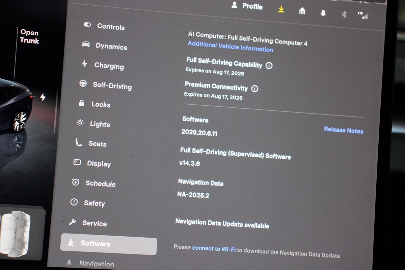This screenshot has width=405, height=270.
Task: Tap the Bluetooth icon in top bar
Action: 344,14
